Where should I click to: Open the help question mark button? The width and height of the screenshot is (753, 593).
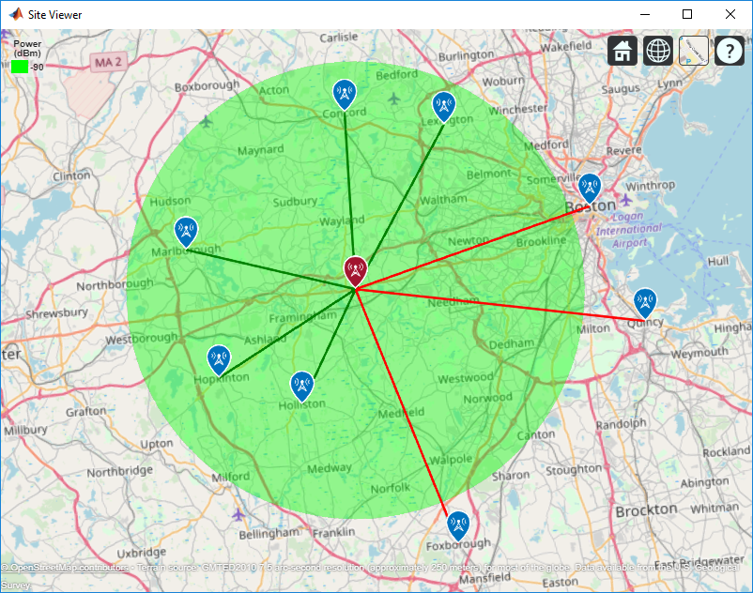coord(730,51)
